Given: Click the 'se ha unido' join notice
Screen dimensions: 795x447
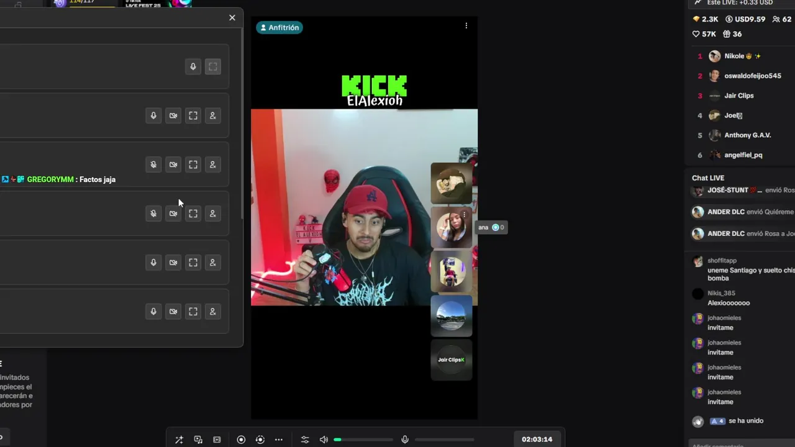Looking at the screenshot, I should (729, 421).
